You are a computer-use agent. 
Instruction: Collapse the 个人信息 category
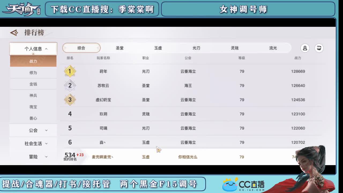click(x=33, y=49)
